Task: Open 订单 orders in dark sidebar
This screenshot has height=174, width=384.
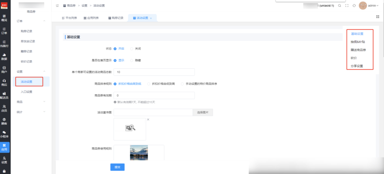Action: click(x=4, y=31)
